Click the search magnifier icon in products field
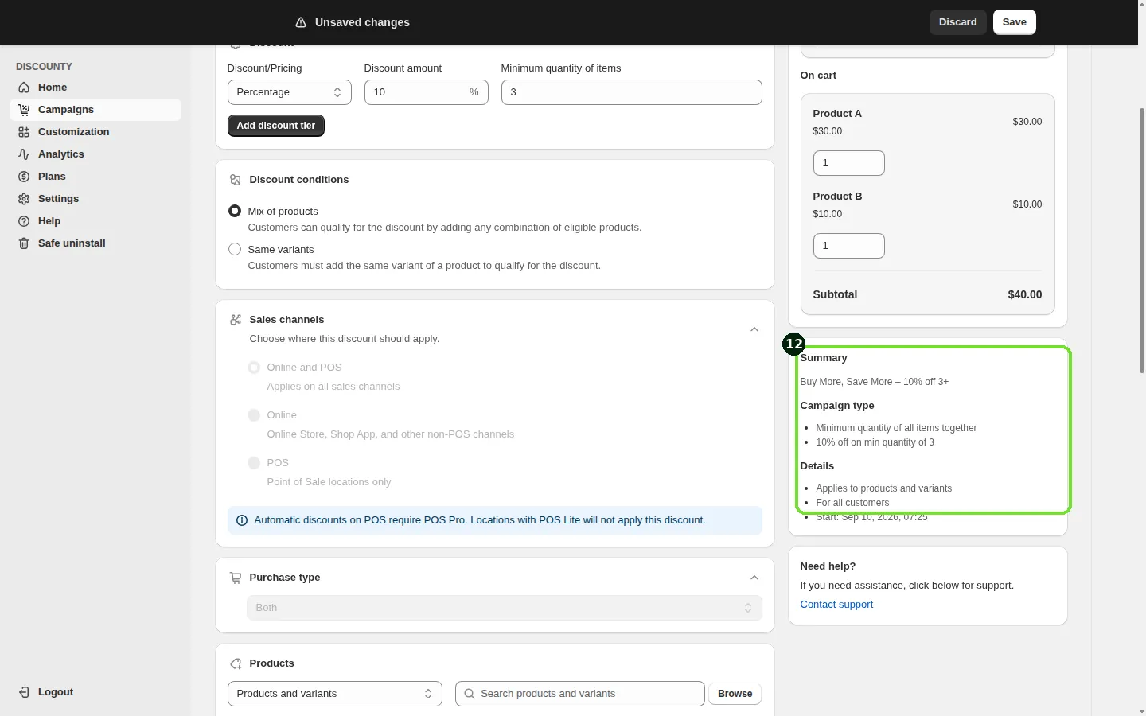1146x716 pixels. [x=470, y=694]
